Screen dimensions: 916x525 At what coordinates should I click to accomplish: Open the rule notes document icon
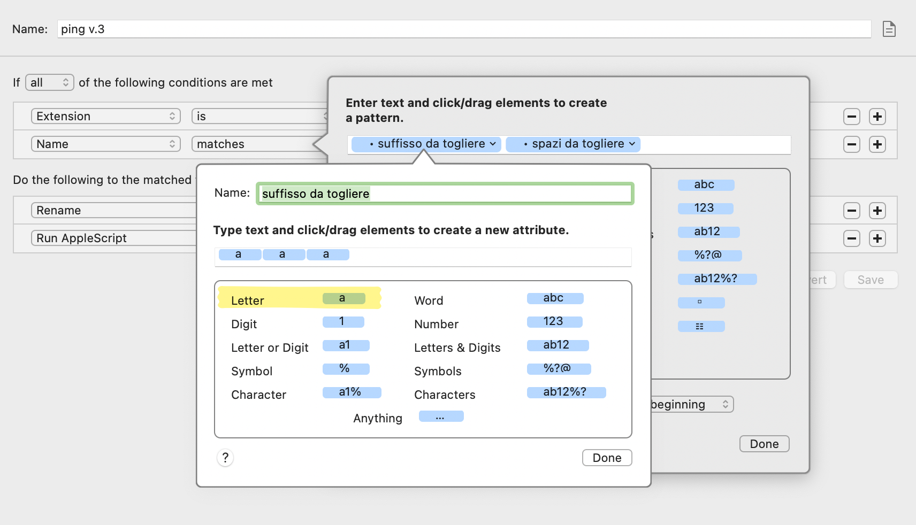889,29
